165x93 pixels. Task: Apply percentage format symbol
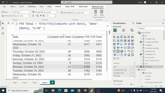pos(38,16)
